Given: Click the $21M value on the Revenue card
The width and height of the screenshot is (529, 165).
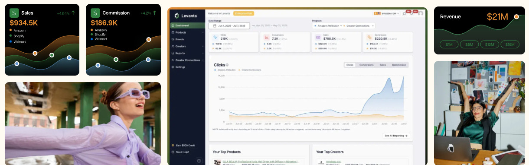Looking at the screenshot, I should pos(497,17).
